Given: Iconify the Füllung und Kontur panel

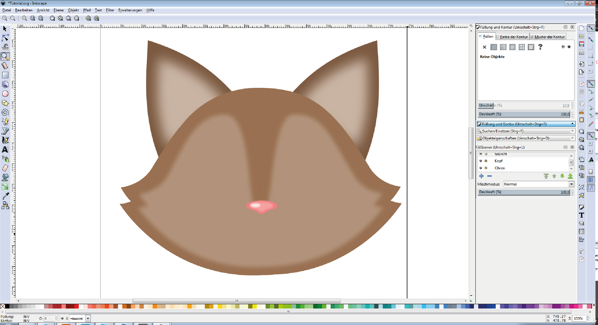Looking at the screenshot, I should click(566, 27).
